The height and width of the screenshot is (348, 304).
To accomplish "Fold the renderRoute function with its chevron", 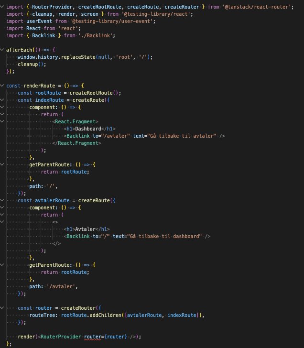I will coord(2,86).
